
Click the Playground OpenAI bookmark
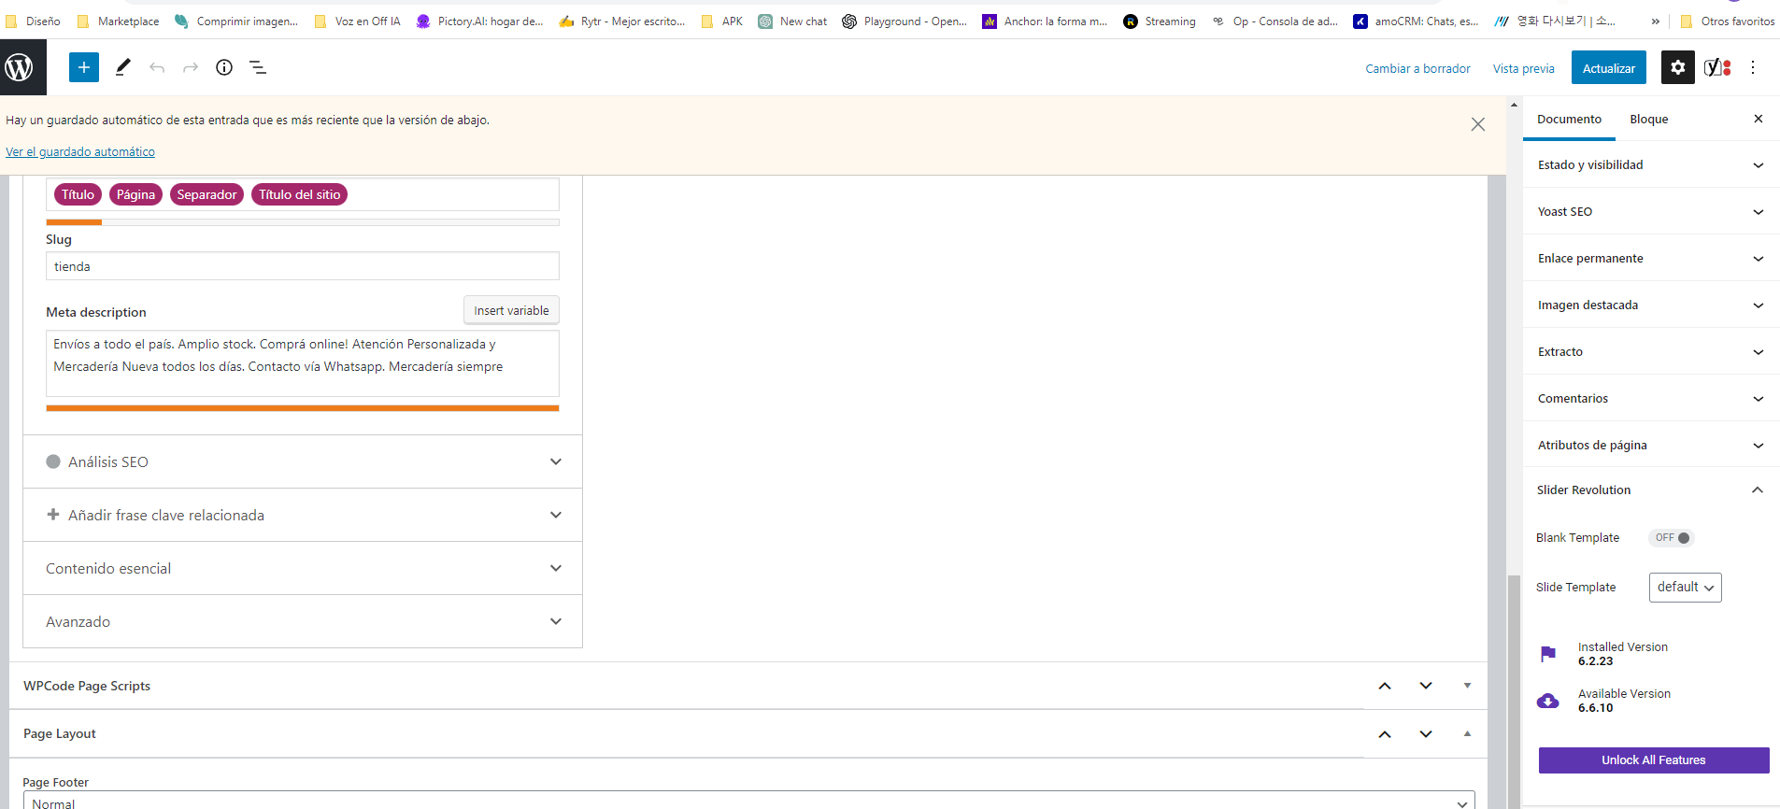904,21
